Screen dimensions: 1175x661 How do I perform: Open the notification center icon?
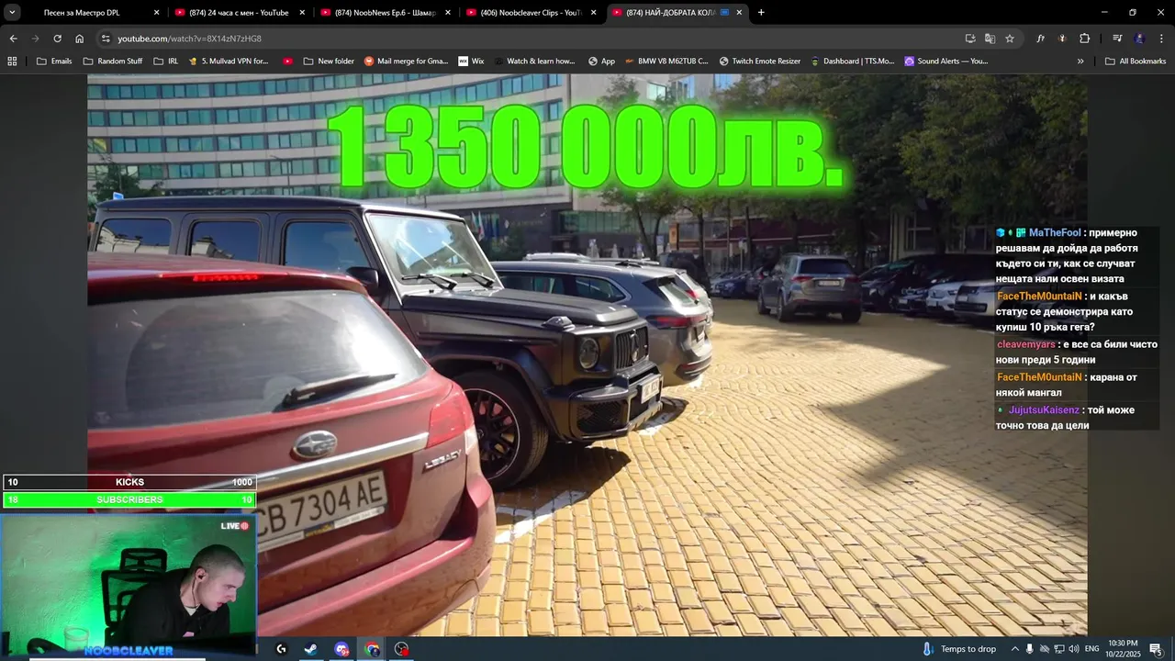[x=1156, y=649]
